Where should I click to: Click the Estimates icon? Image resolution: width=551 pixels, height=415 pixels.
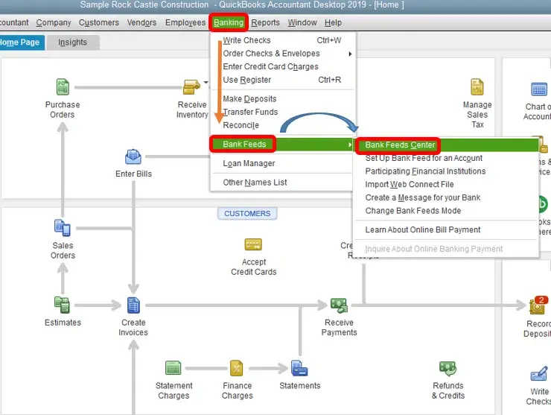coord(63,305)
